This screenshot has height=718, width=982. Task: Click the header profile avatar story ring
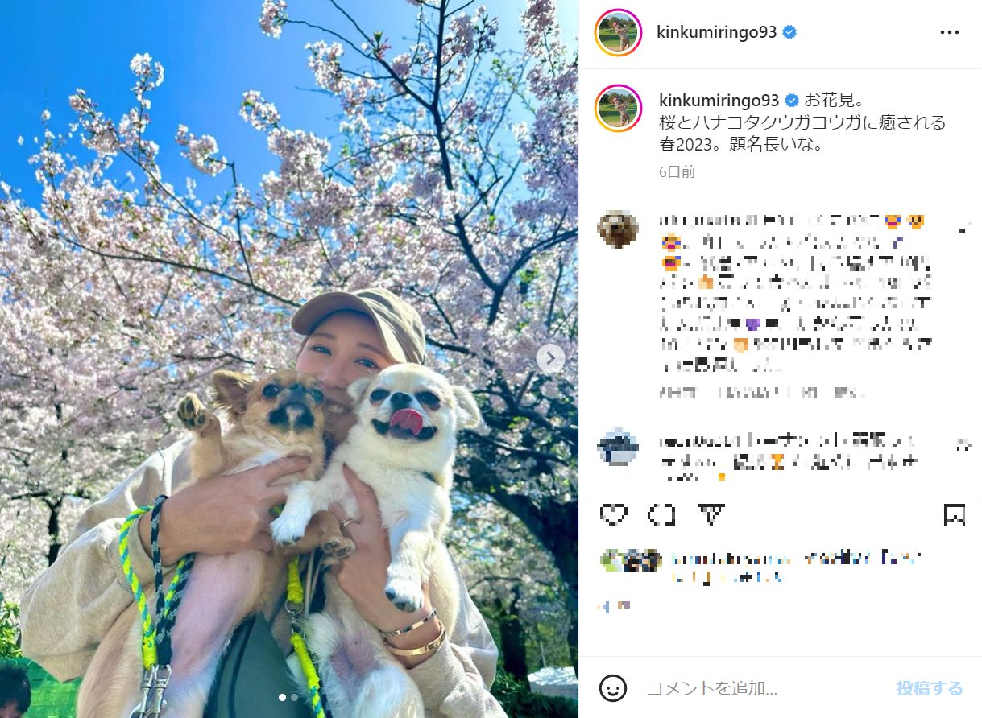click(618, 32)
